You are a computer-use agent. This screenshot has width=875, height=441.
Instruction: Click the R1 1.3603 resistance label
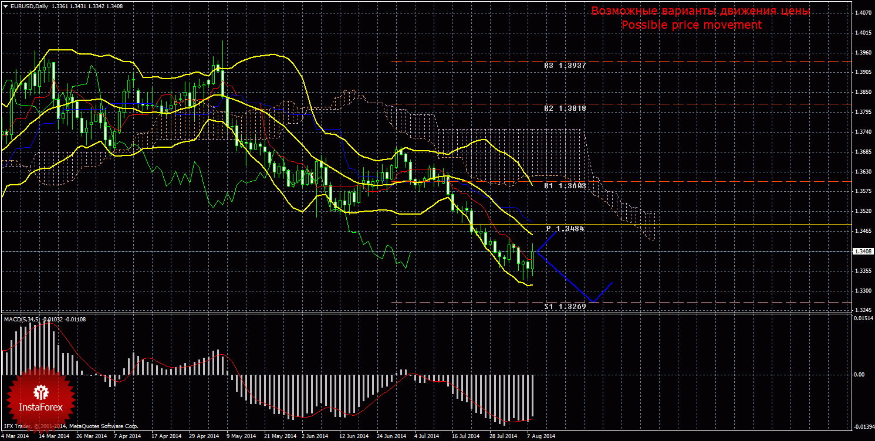(x=565, y=185)
